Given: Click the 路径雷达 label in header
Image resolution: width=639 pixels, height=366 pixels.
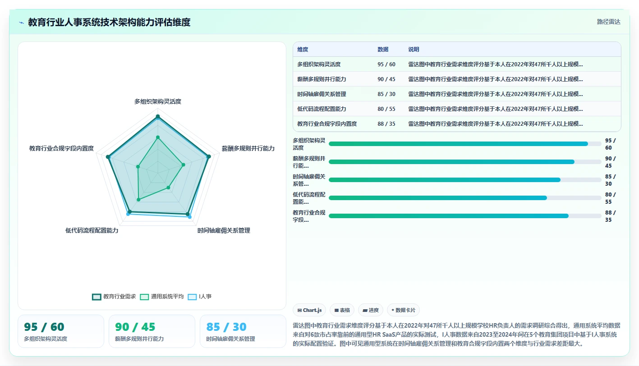Looking at the screenshot, I should coord(608,22).
